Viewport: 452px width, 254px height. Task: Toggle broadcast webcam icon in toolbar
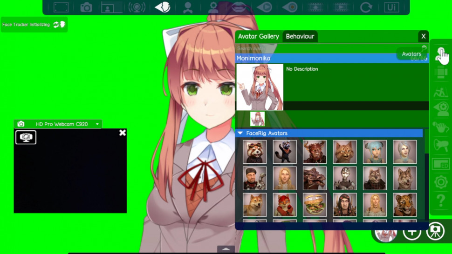tap(137, 7)
